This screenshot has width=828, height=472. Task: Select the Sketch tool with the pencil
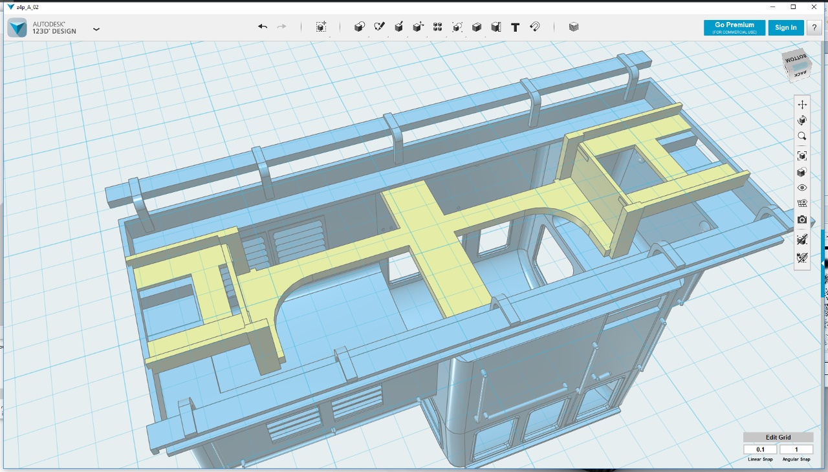(380, 27)
